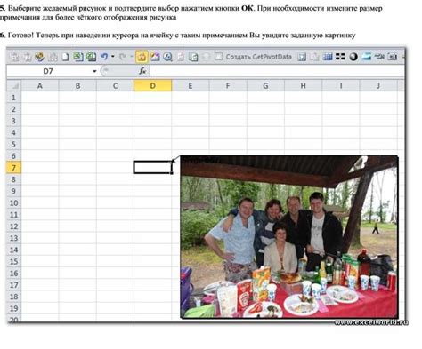Click the blank new document icon
422x349 pixels.
click(x=65, y=57)
